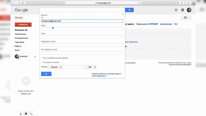Screen dimensions: 206x116
Task: Click the size value input field
Action: [x=73, y=67]
